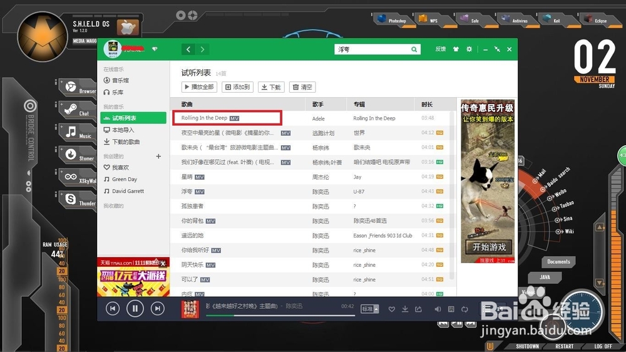626x352 pixels.
Task: Open 下载的歌曲 in the sidebar
Action: click(x=122, y=142)
